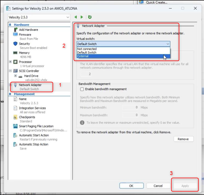The width and height of the screenshot is (204, 195).
Task: Collapse the SCSI Controller tree node
Action: [10, 71]
